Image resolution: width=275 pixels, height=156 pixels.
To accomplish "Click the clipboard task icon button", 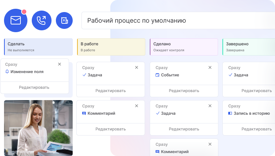I will pyautogui.click(x=64, y=20).
